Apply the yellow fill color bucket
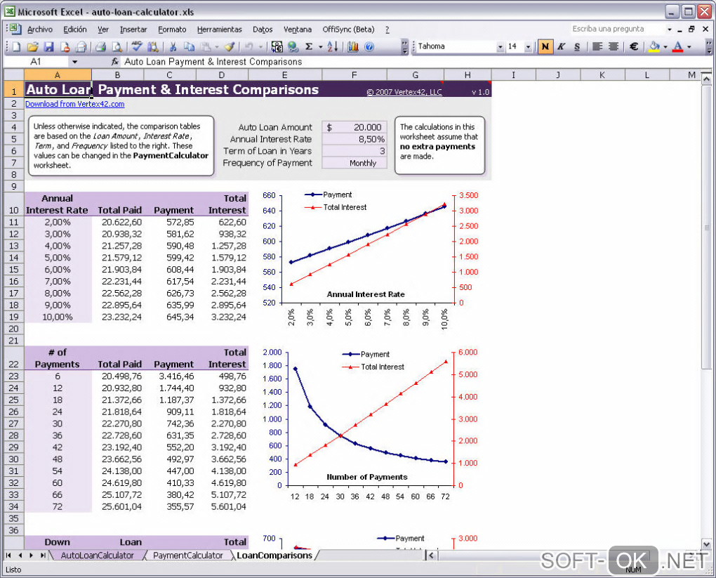This screenshot has width=716, height=578. tap(654, 46)
